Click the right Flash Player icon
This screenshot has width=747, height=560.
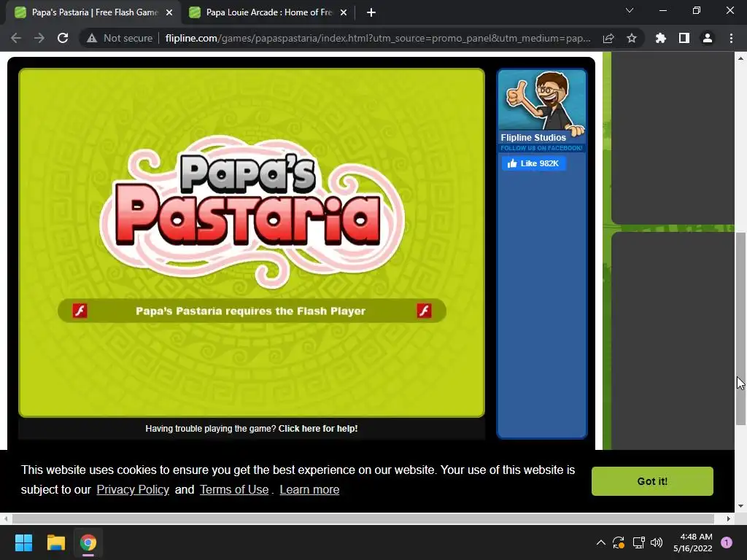point(424,311)
